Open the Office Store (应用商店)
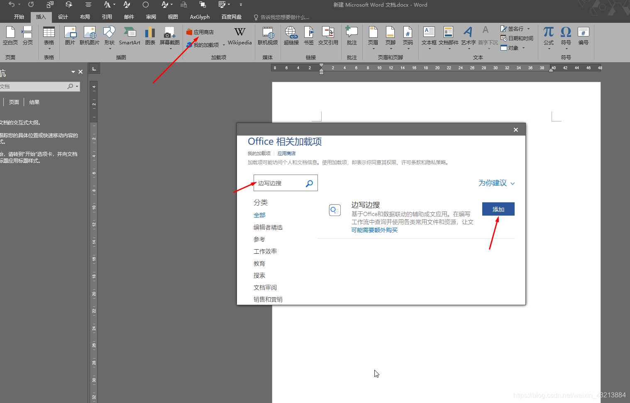 [x=200, y=32]
